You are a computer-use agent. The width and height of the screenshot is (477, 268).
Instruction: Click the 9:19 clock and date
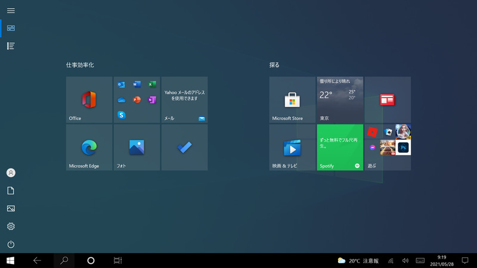[442, 261]
